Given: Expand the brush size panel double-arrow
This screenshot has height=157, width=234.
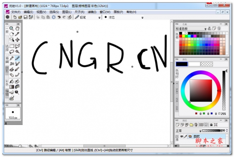Looking at the screenshot, I should point(18,105).
